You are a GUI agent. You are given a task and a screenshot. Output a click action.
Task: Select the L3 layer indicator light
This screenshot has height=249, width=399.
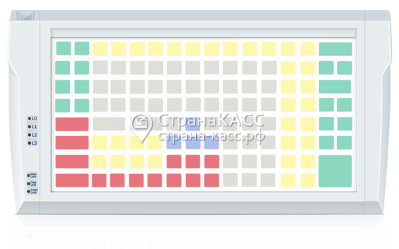point(29,143)
